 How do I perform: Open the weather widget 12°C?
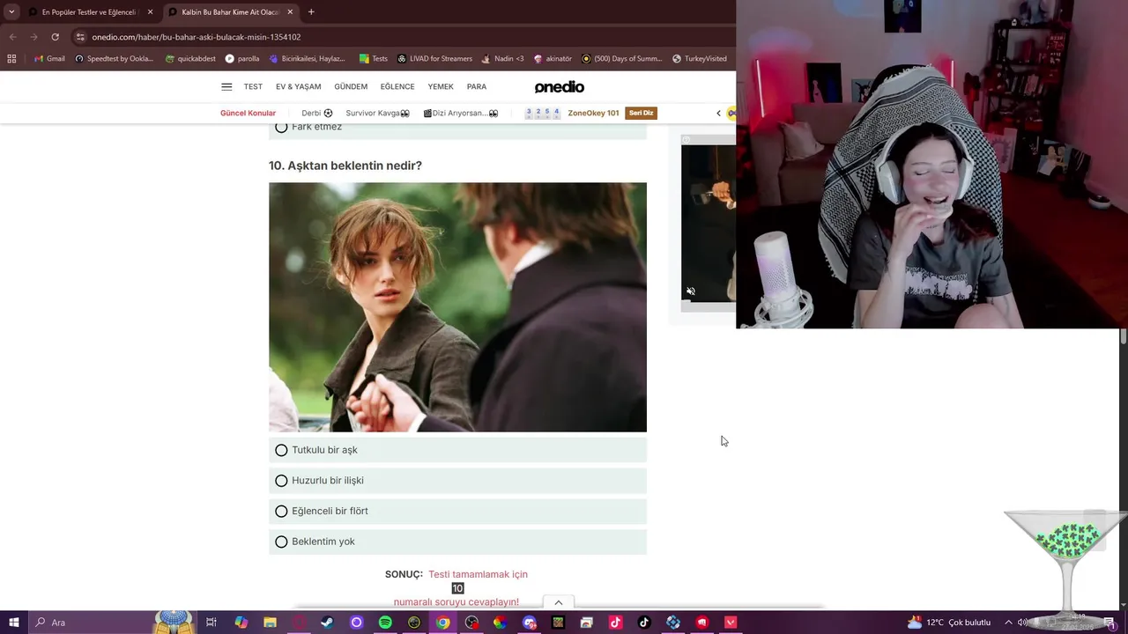click(949, 623)
